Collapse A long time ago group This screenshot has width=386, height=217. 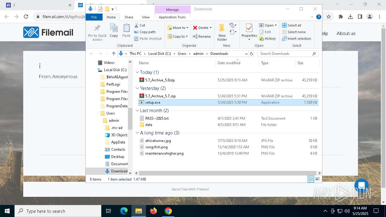pos(137,133)
